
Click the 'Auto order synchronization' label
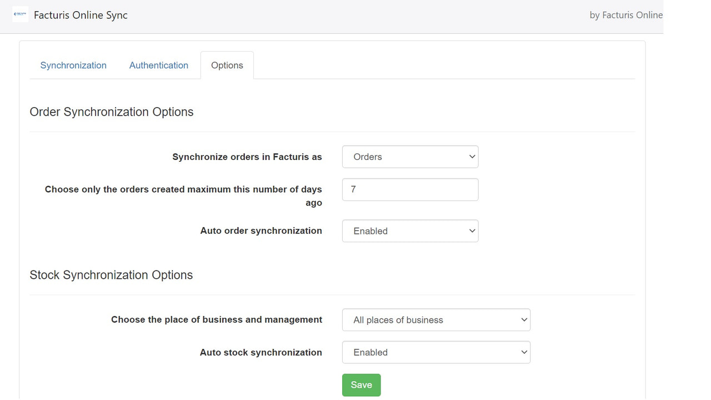261,231
